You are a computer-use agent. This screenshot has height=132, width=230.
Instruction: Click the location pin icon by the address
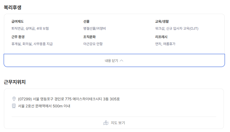click(14, 99)
